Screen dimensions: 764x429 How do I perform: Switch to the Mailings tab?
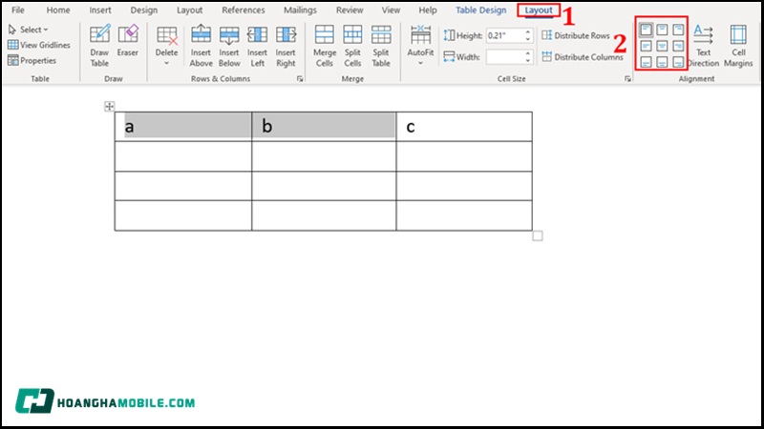(x=300, y=10)
